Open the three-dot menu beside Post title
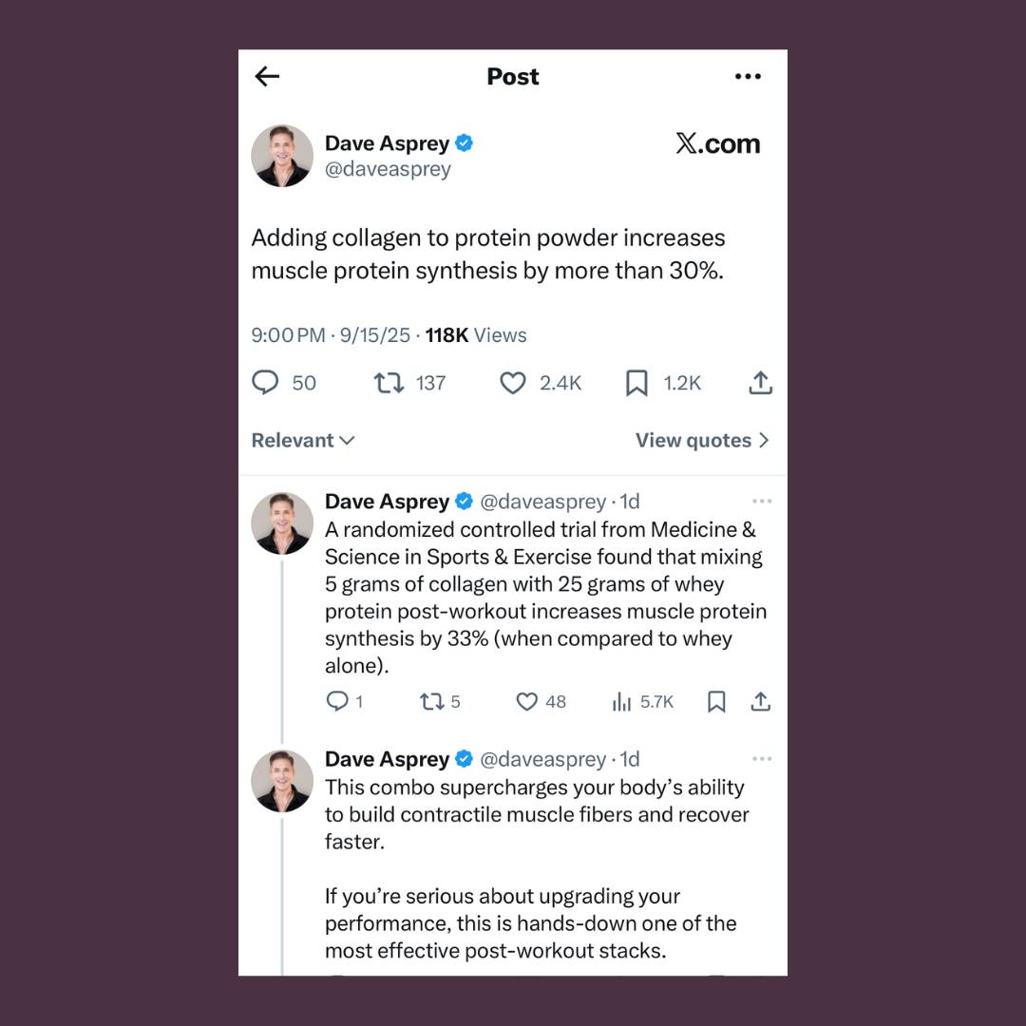Image resolution: width=1026 pixels, height=1026 pixels. (748, 77)
